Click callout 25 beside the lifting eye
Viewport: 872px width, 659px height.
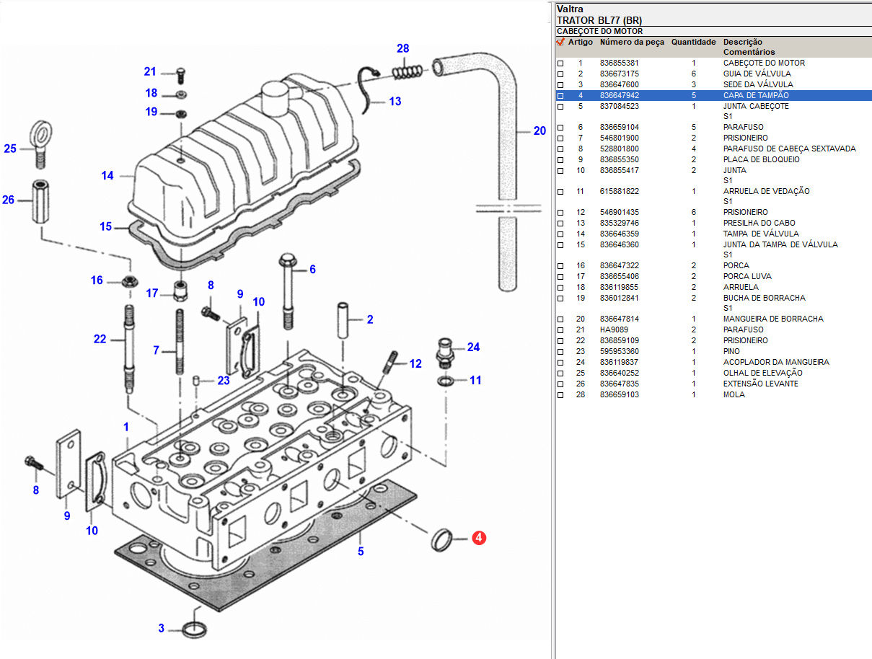tap(10, 149)
